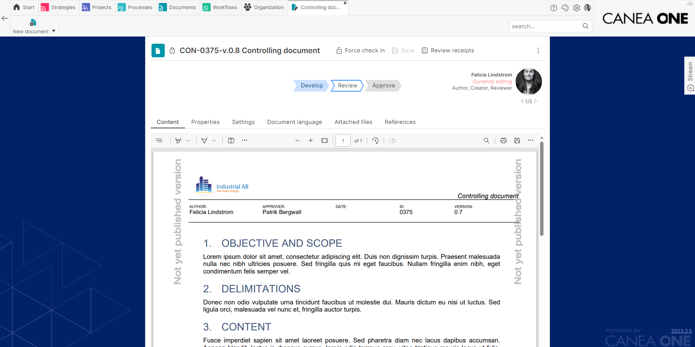Click Force check in button
This screenshot has width=695, height=347.
pyautogui.click(x=360, y=50)
